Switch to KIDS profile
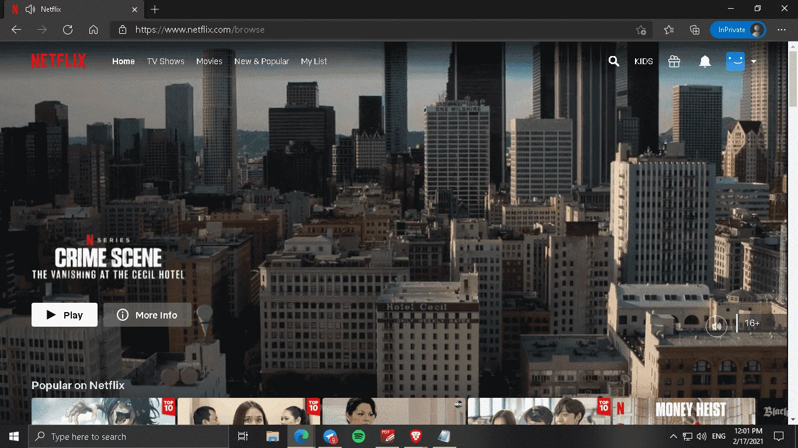This screenshot has height=448, width=798. tap(644, 61)
